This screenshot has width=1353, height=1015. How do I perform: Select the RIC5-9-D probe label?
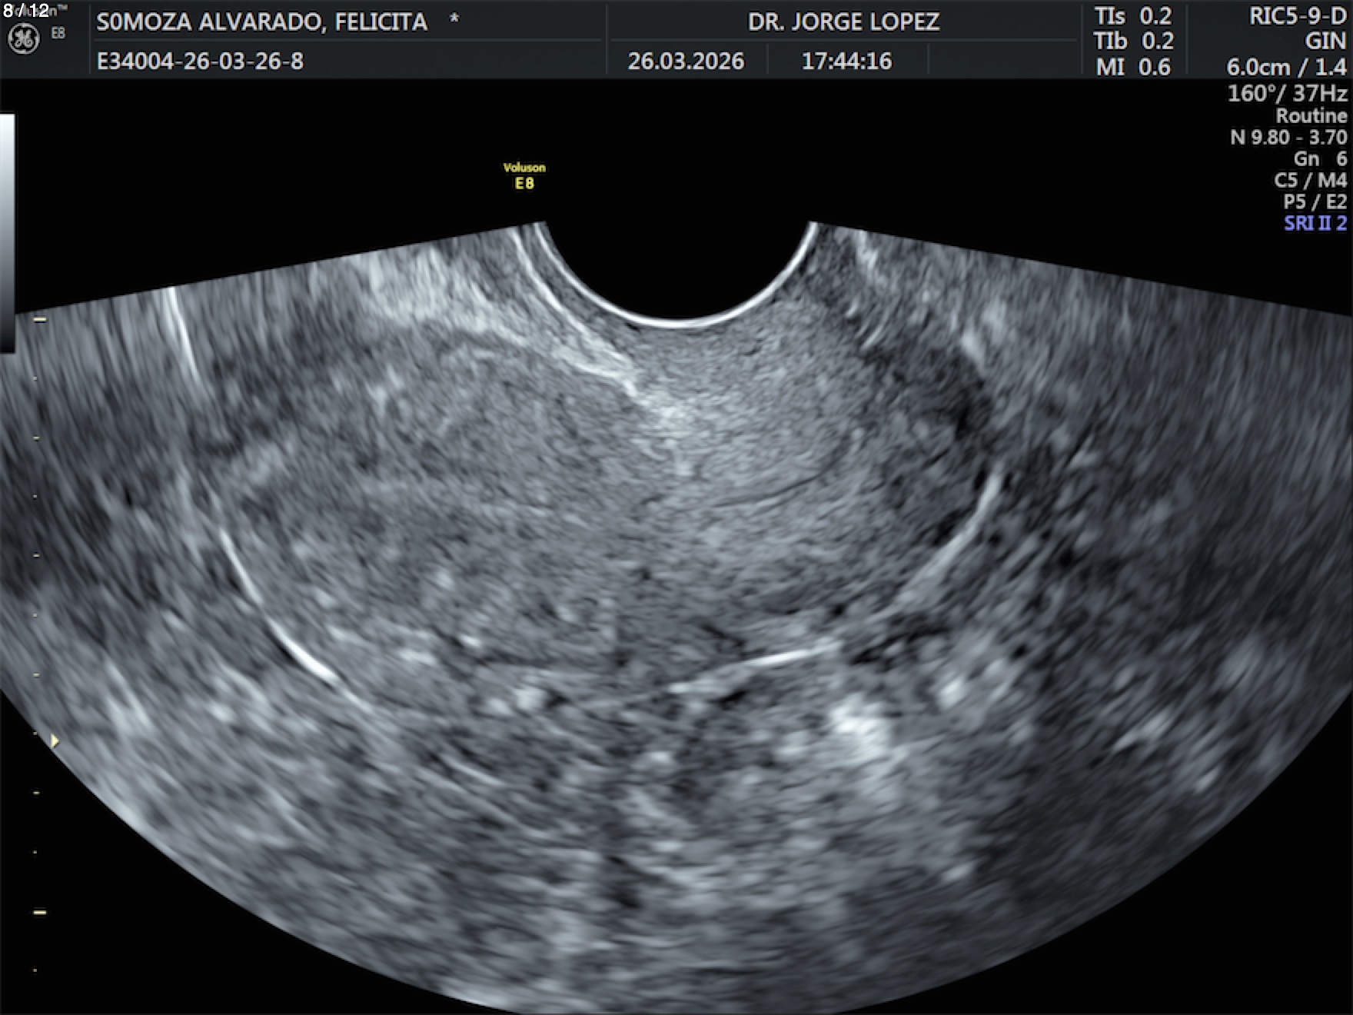pos(1298,16)
